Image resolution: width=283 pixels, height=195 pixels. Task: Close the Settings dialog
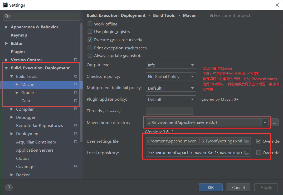click(x=277, y=5)
